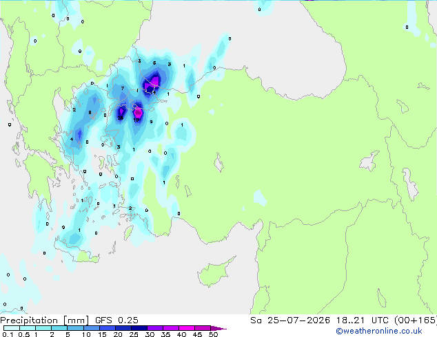
Task: Click the legend label '10'
Action: [86, 334]
